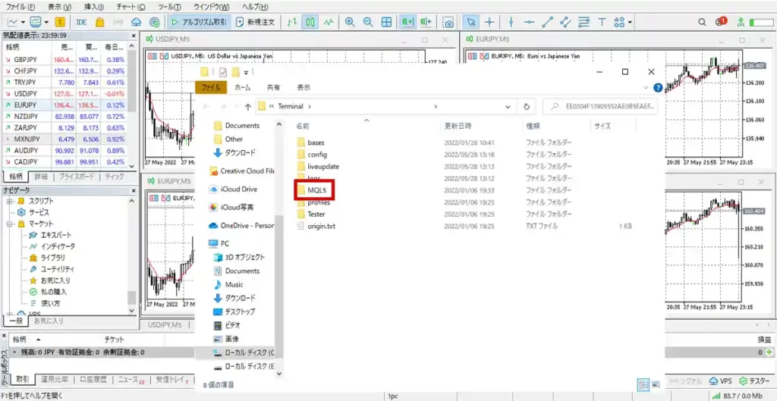The width and height of the screenshot is (777, 401).
Task: Click the Navigator panel vertical scrollbar
Action: tap(132, 250)
